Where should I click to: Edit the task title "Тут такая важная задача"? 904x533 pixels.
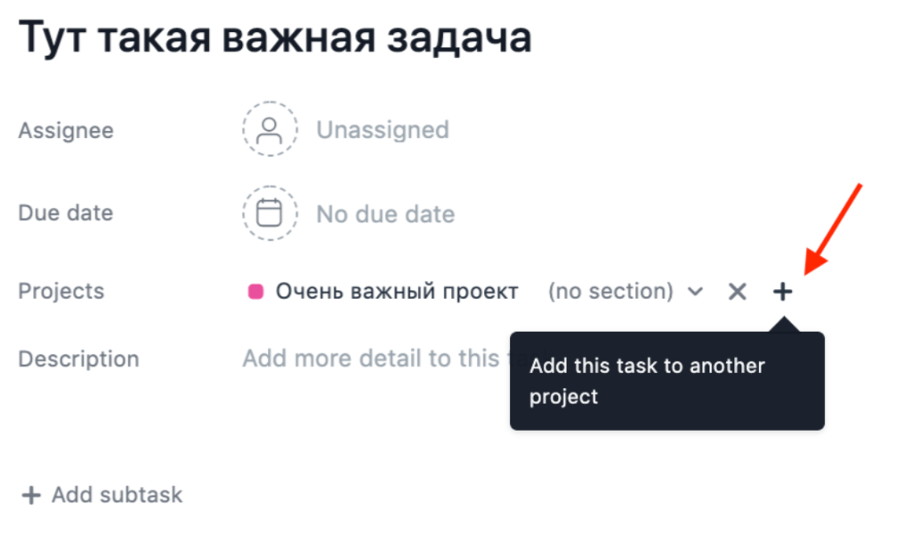tap(276, 38)
